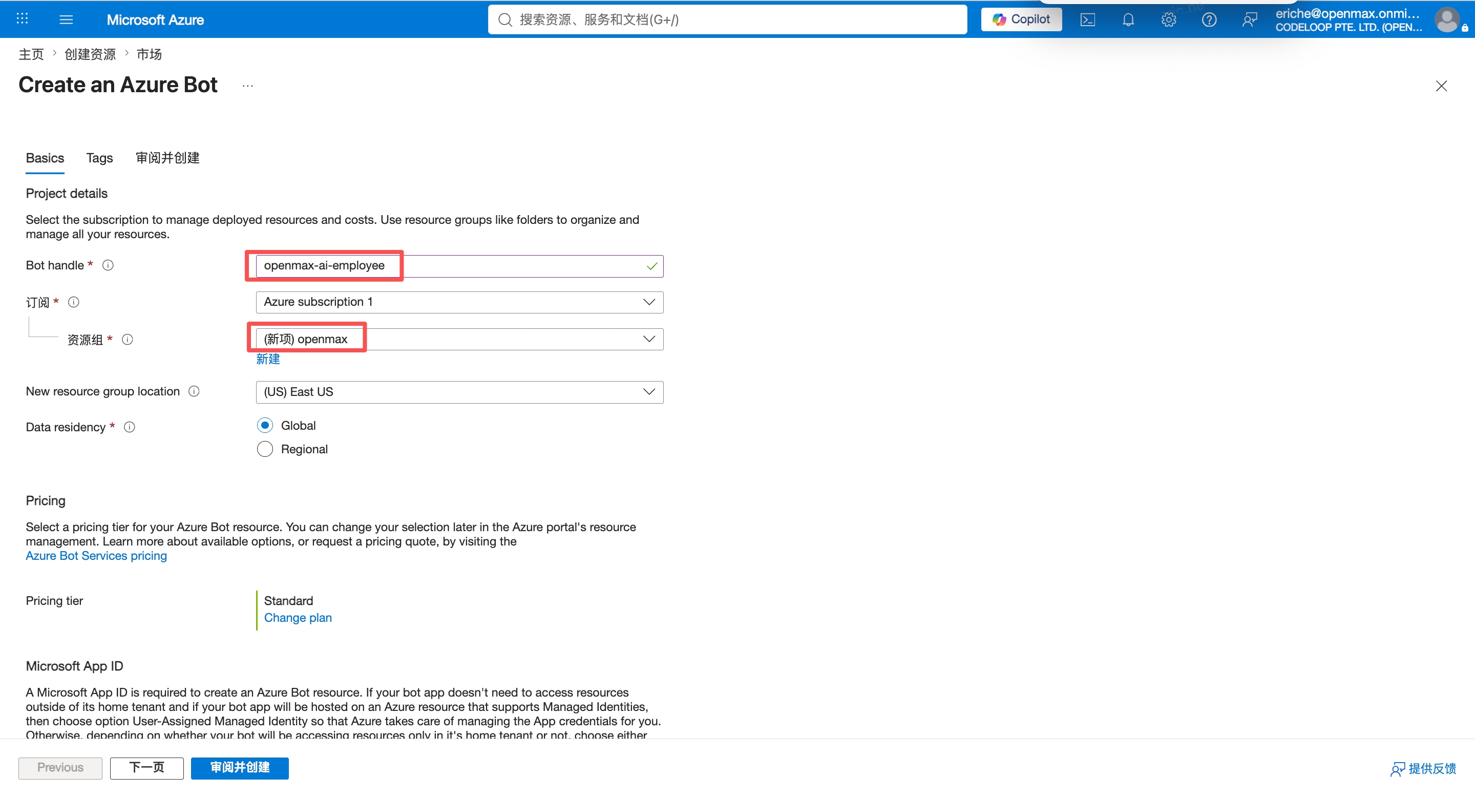This screenshot has height=798, width=1475.
Task: Show Data residency info tooltip icon
Action: point(130,427)
